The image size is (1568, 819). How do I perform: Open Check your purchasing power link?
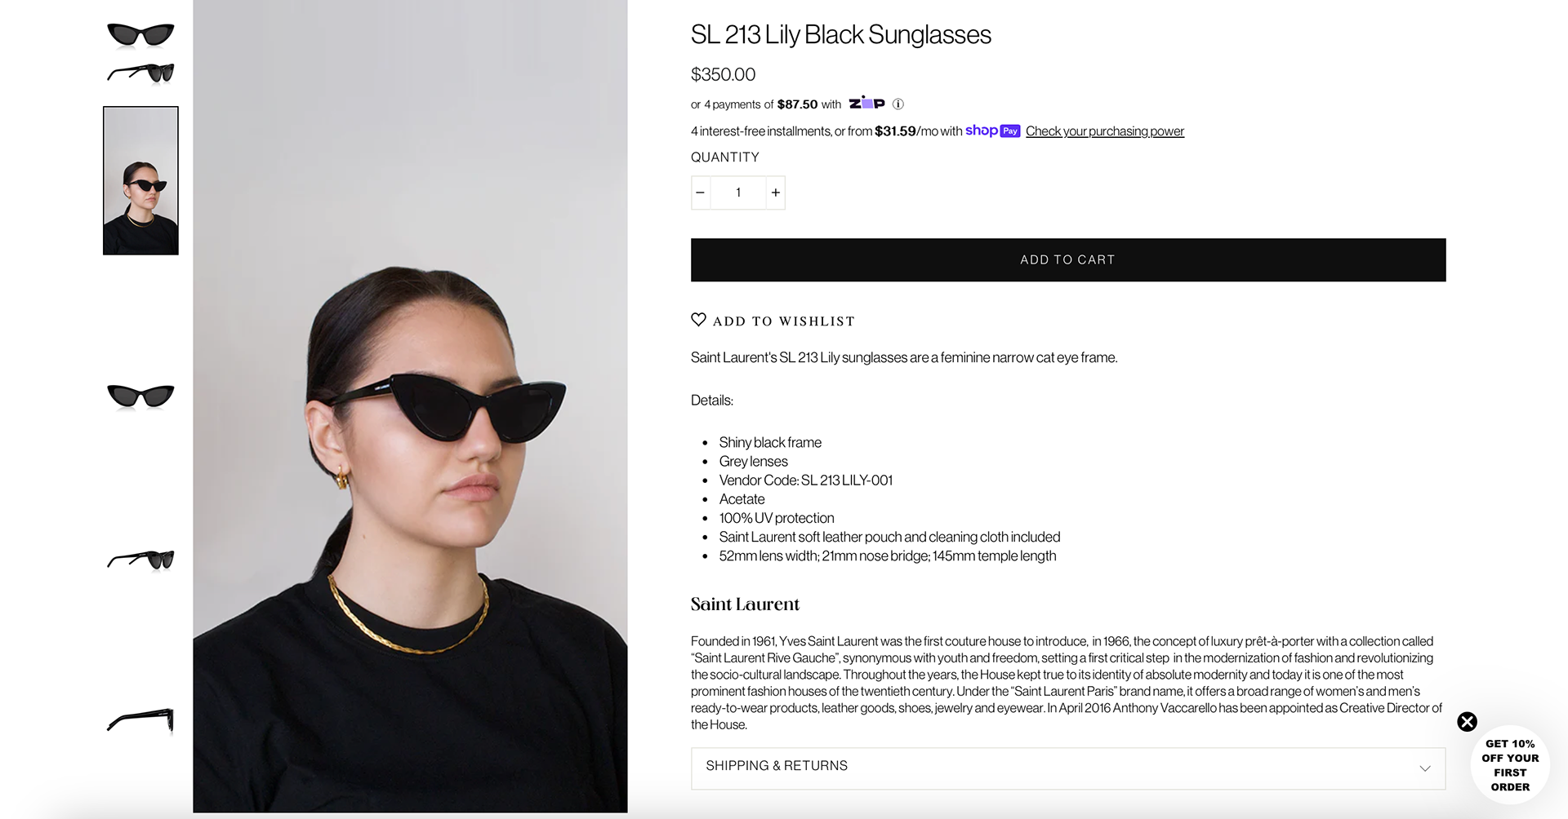click(x=1104, y=131)
